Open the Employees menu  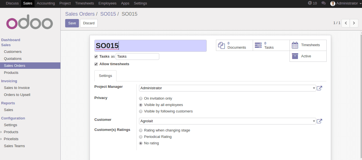tap(107, 3)
